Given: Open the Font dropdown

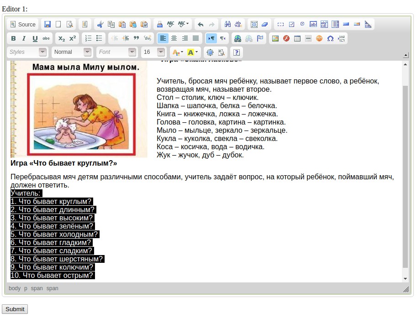Looking at the screenshot, I should pos(116,52).
